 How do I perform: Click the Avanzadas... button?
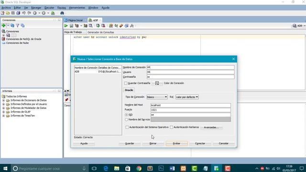211,128
